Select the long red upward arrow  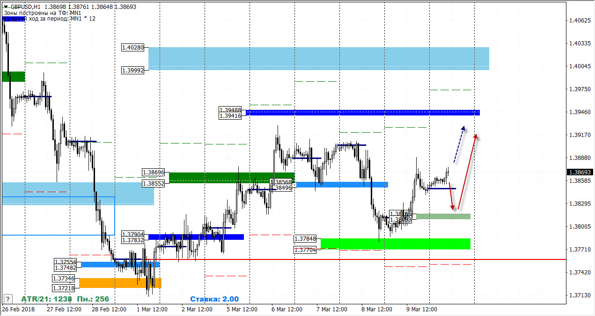pos(467,172)
